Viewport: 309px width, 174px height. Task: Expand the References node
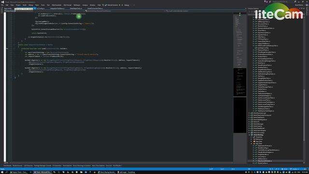(x=252, y=139)
